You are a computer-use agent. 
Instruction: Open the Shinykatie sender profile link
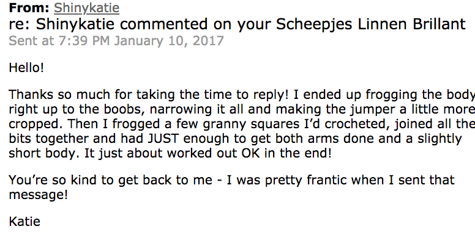[x=87, y=8]
